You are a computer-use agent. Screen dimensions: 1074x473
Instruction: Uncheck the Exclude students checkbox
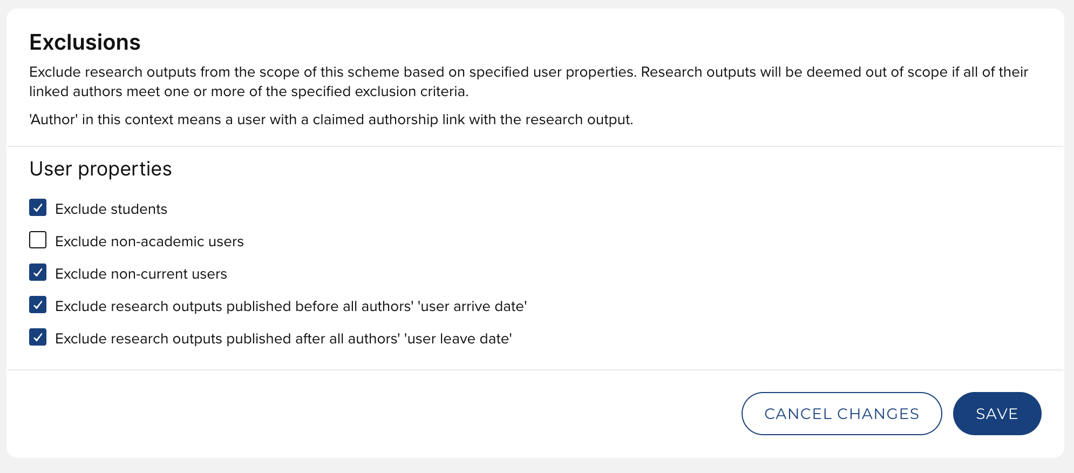38,208
